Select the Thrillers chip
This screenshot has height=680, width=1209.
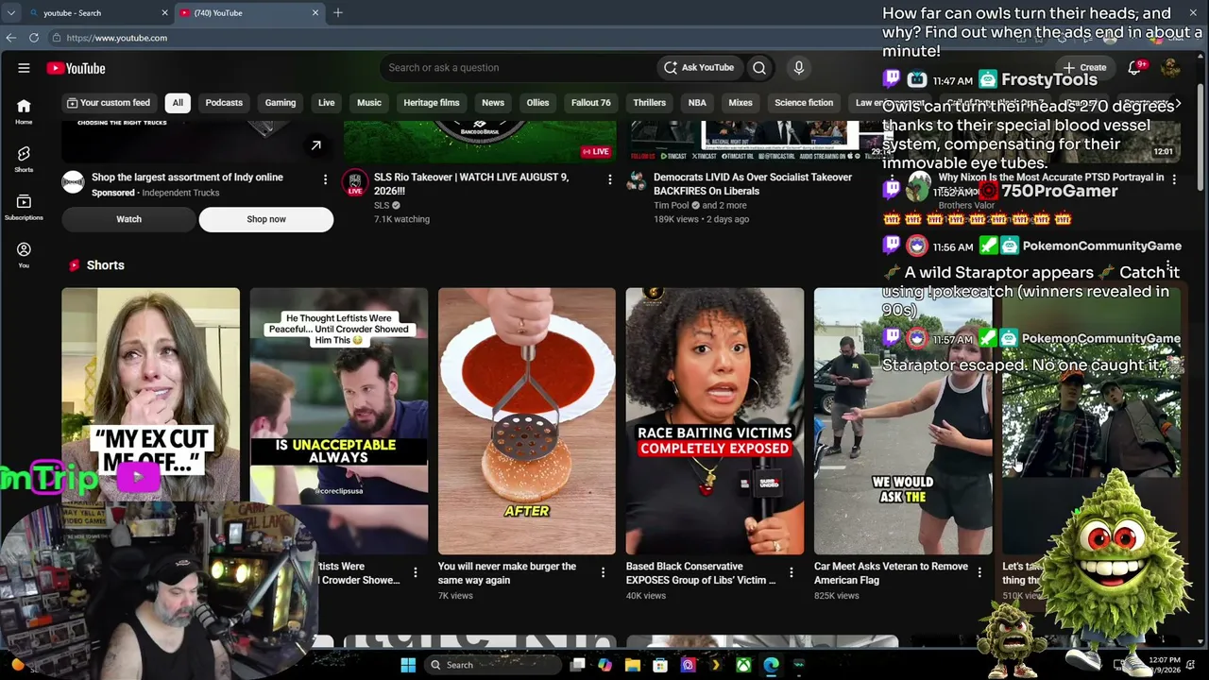coord(650,103)
